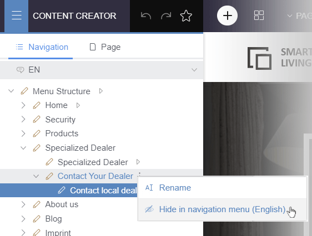The width and height of the screenshot is (312, 236).
Task: Select the child Specialized Dealer page item
Action: coord(93,162)
